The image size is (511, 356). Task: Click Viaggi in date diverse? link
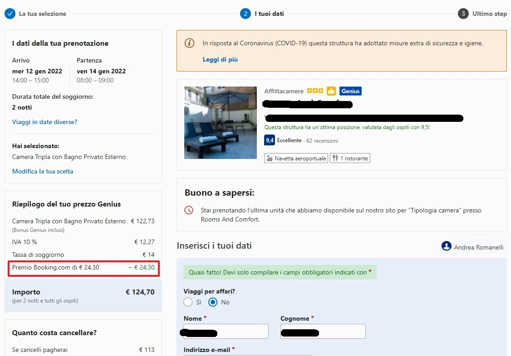click(44, 122)
